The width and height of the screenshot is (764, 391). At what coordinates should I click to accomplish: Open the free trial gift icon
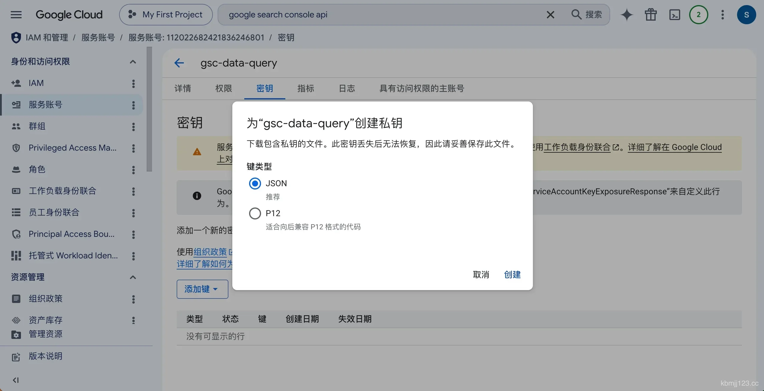coord(651,14)
